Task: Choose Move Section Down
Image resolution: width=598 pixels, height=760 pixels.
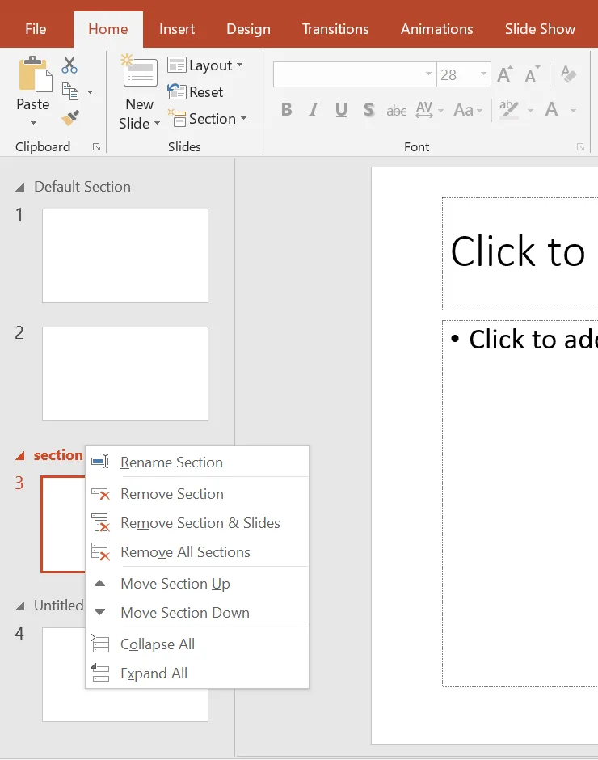Action: [x=196, y=612]
